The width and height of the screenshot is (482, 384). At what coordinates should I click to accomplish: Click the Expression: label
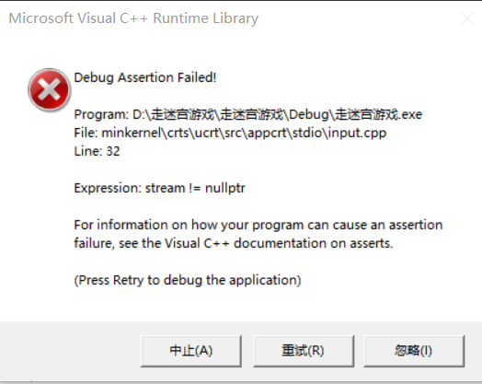[x=108, y=188]
